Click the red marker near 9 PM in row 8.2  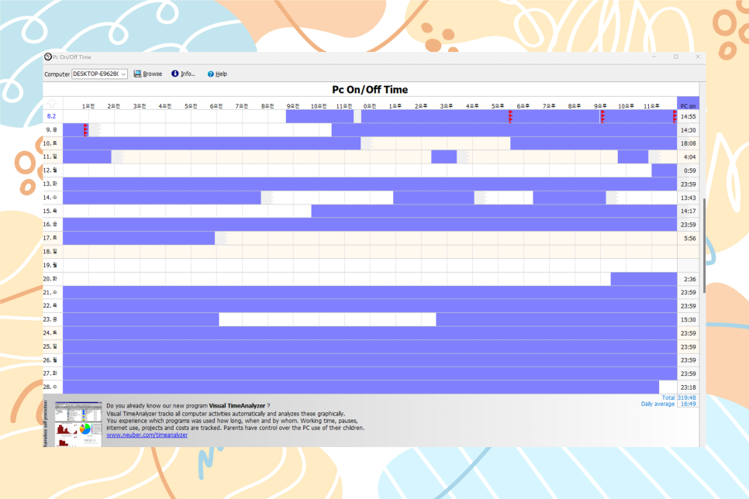pos(602,116)
